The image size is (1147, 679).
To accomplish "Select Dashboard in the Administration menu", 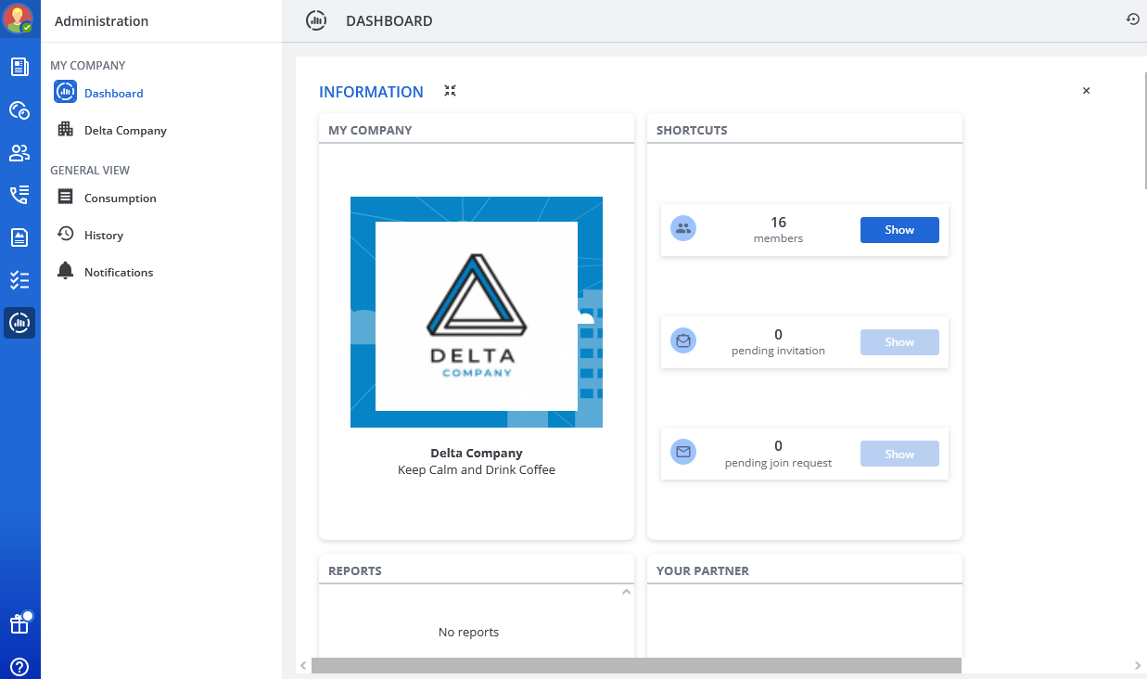I will tap(113, 93).
